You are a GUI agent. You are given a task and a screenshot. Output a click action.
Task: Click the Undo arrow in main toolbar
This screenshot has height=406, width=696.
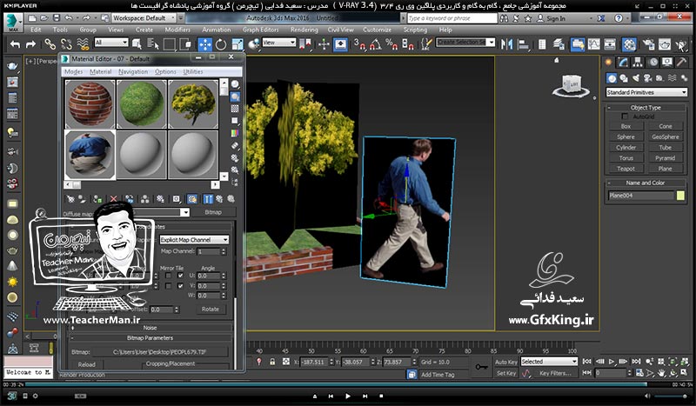tap(15, 44)
